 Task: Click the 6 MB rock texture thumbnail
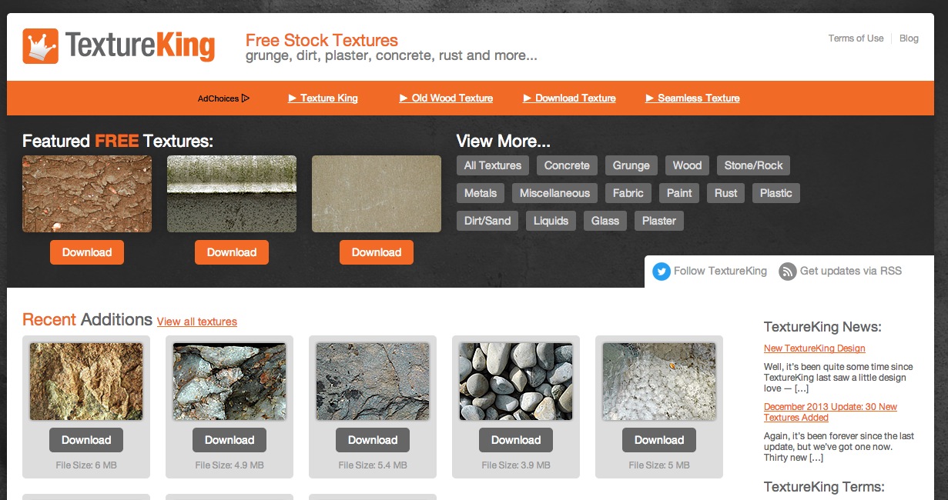click(x=86, y=382)
